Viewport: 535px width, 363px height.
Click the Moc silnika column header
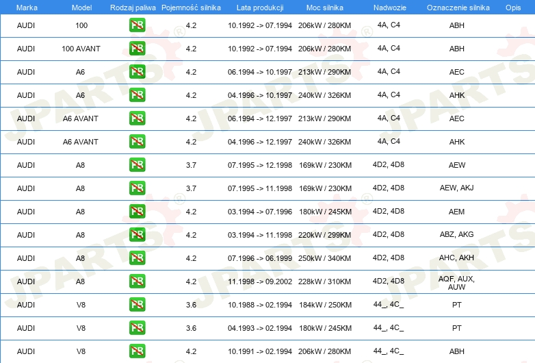pyautogui.click(x=325, y=8)
